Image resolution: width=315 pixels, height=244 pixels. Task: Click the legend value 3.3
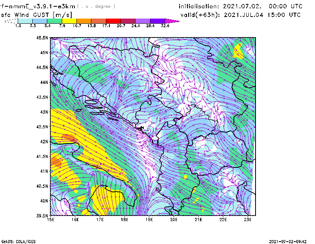[x=33, y=26]
